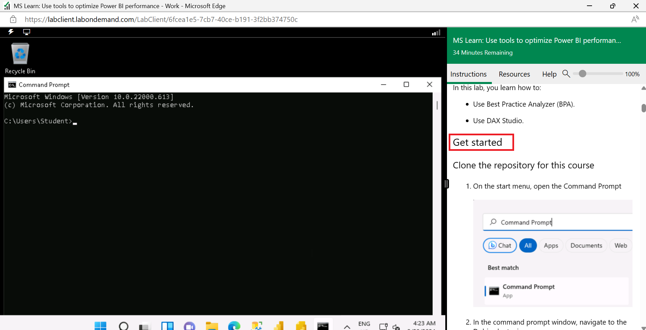Click the panel splitter handle
The image size is (646, 330).
click(446, 184)
